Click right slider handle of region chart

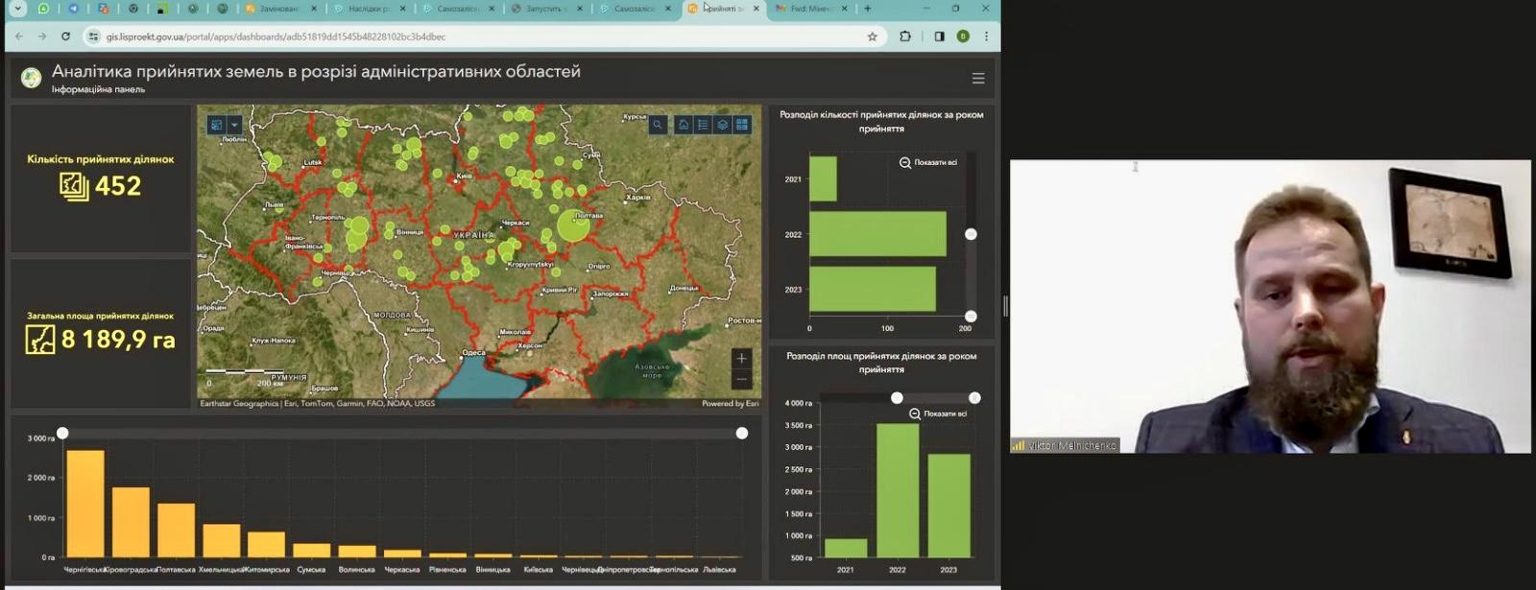[x=741, y=434]
